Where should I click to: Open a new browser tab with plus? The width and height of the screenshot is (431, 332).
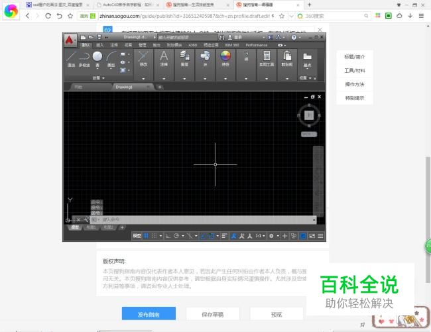(309, 5)
